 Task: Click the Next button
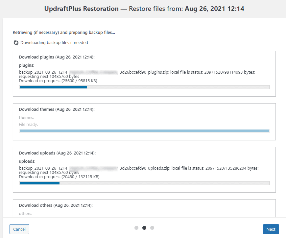point(271,229)
